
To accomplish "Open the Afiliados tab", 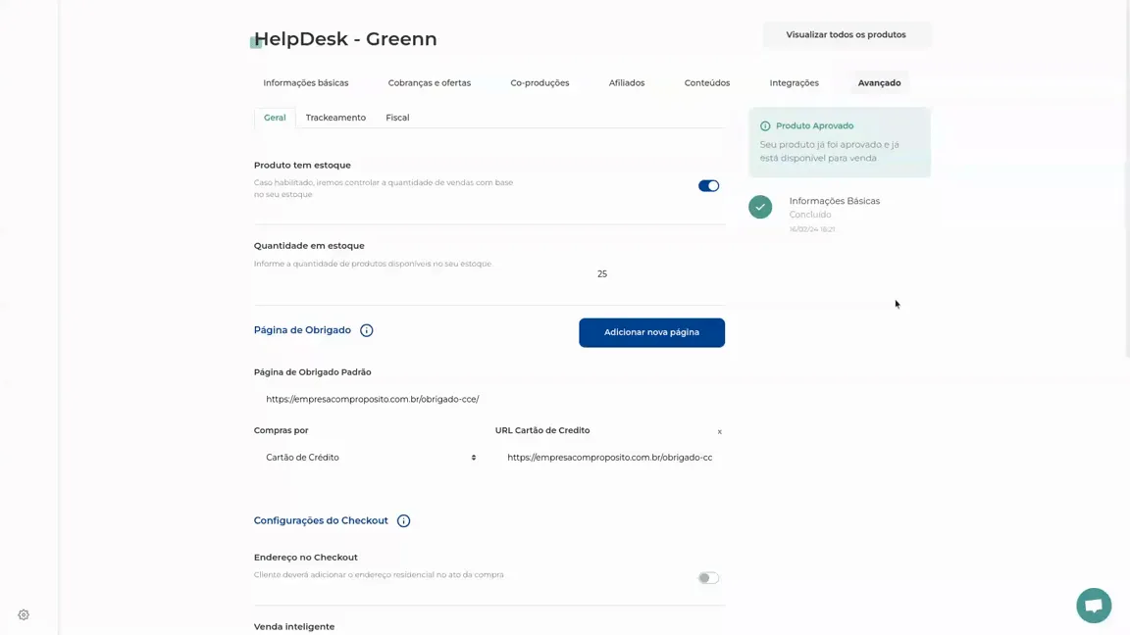I will pyautogui.click(x=627, y=82).
